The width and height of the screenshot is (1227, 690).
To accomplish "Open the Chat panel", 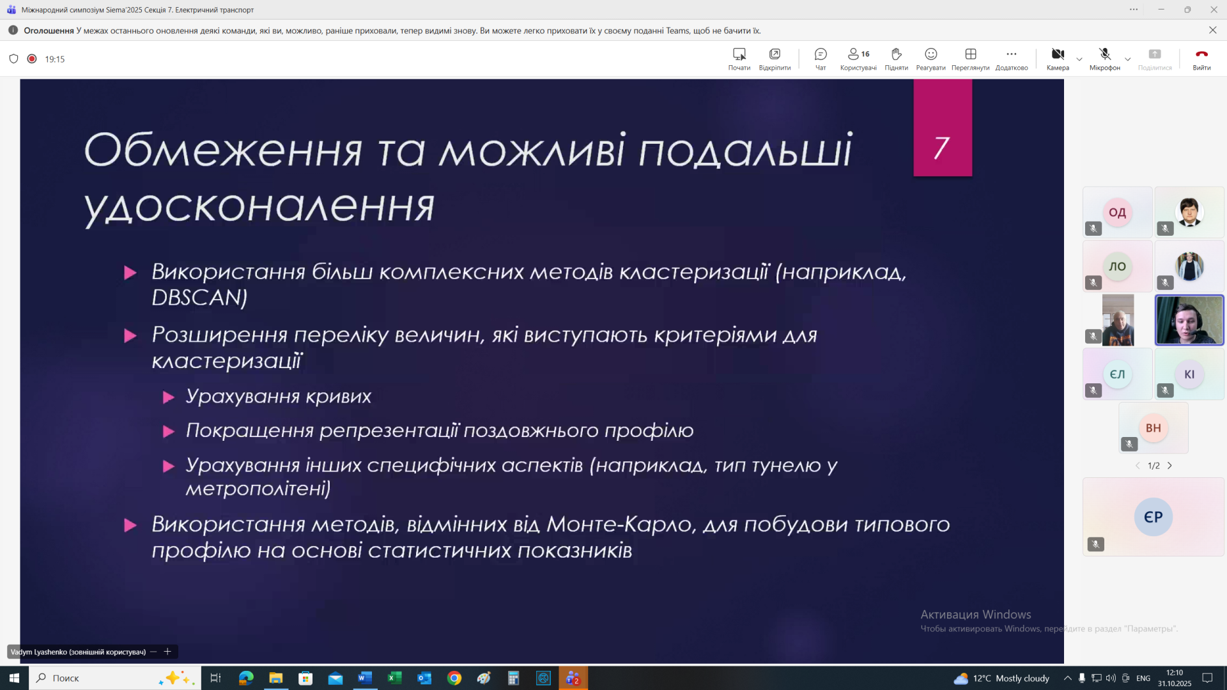I will pyautogui.click(x=821, y=58).
